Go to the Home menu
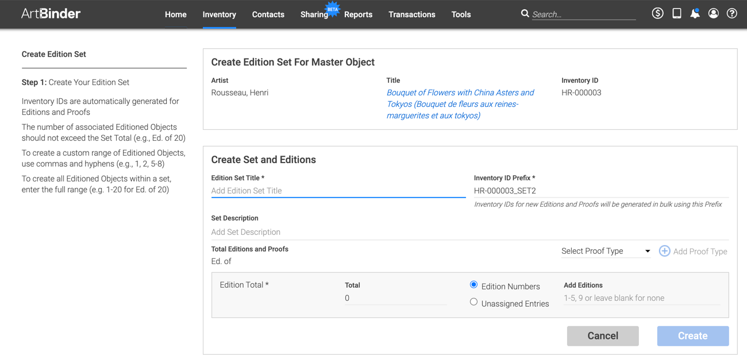Viewport: 747px width, 360px height. [x=176, y=14]
